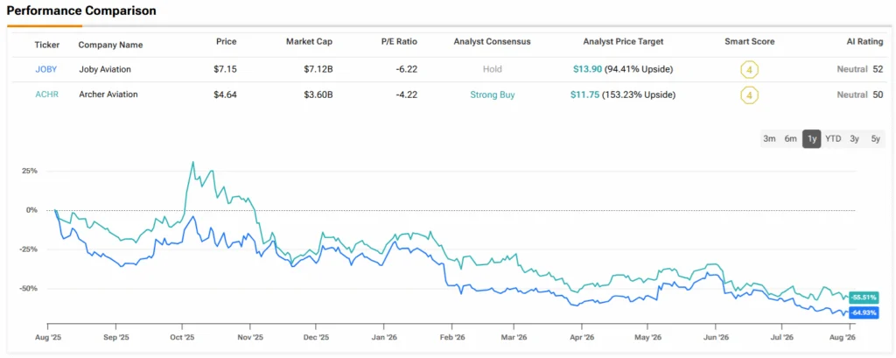Screen dimensions: 896x358
Task: Click the Company Name column header
Action: pos(110,45)
